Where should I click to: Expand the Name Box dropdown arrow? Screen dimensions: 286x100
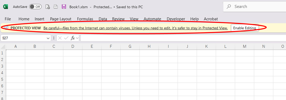[48, 38]
